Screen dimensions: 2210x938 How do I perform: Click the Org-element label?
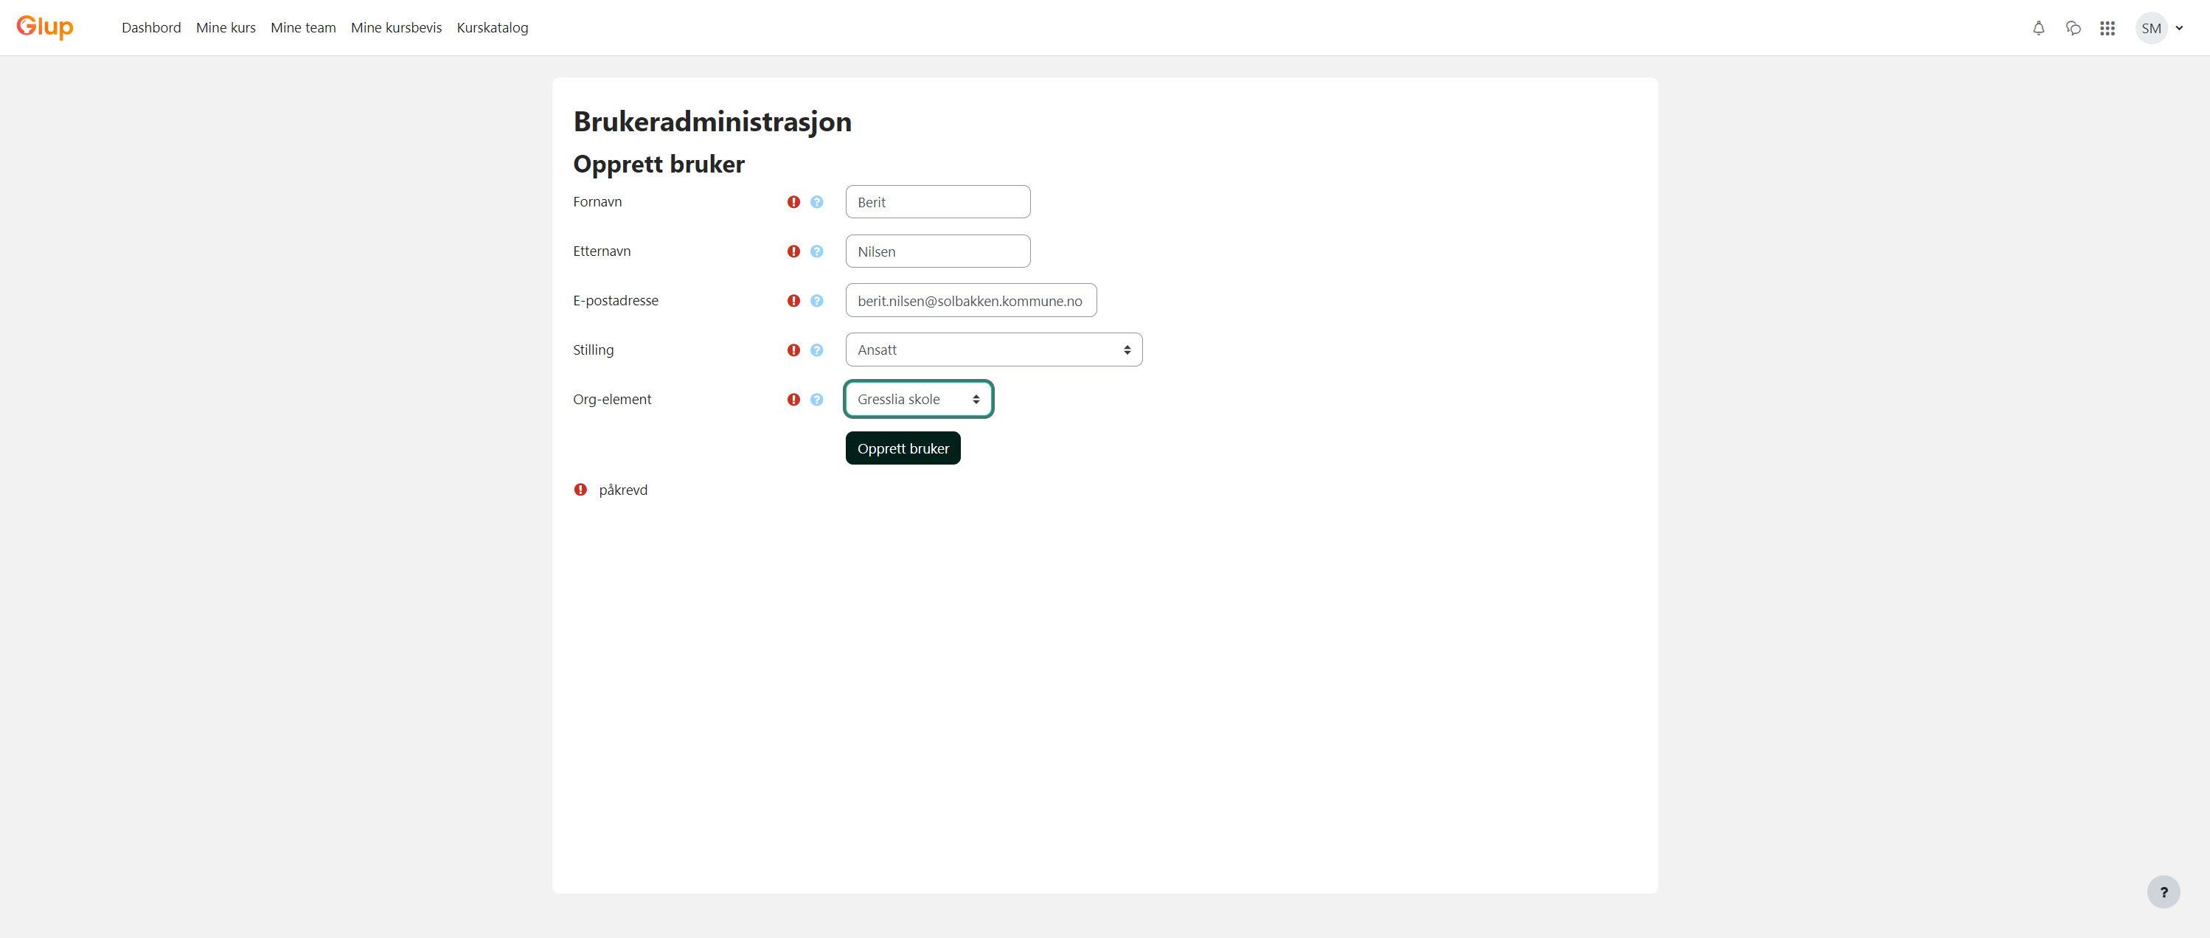pos(612,399)
